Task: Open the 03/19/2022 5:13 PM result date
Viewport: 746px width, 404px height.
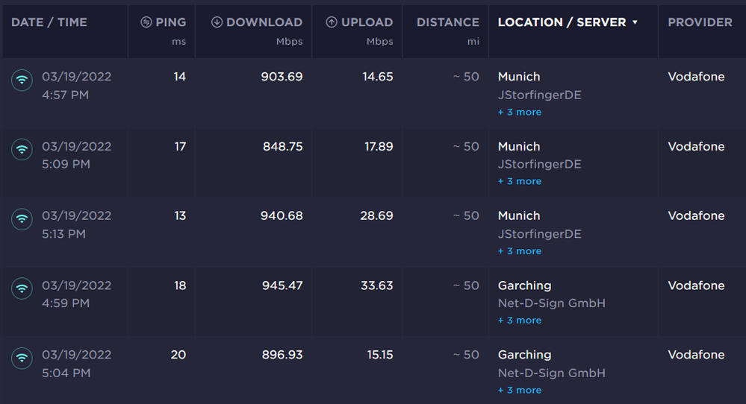Action: pos(77,215)
